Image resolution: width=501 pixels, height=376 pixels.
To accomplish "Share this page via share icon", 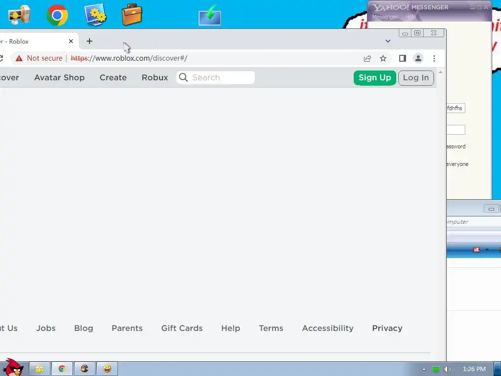I will point(367,59).
